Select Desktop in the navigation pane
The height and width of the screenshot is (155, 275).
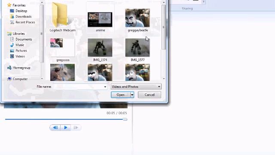tap(21, 11)
